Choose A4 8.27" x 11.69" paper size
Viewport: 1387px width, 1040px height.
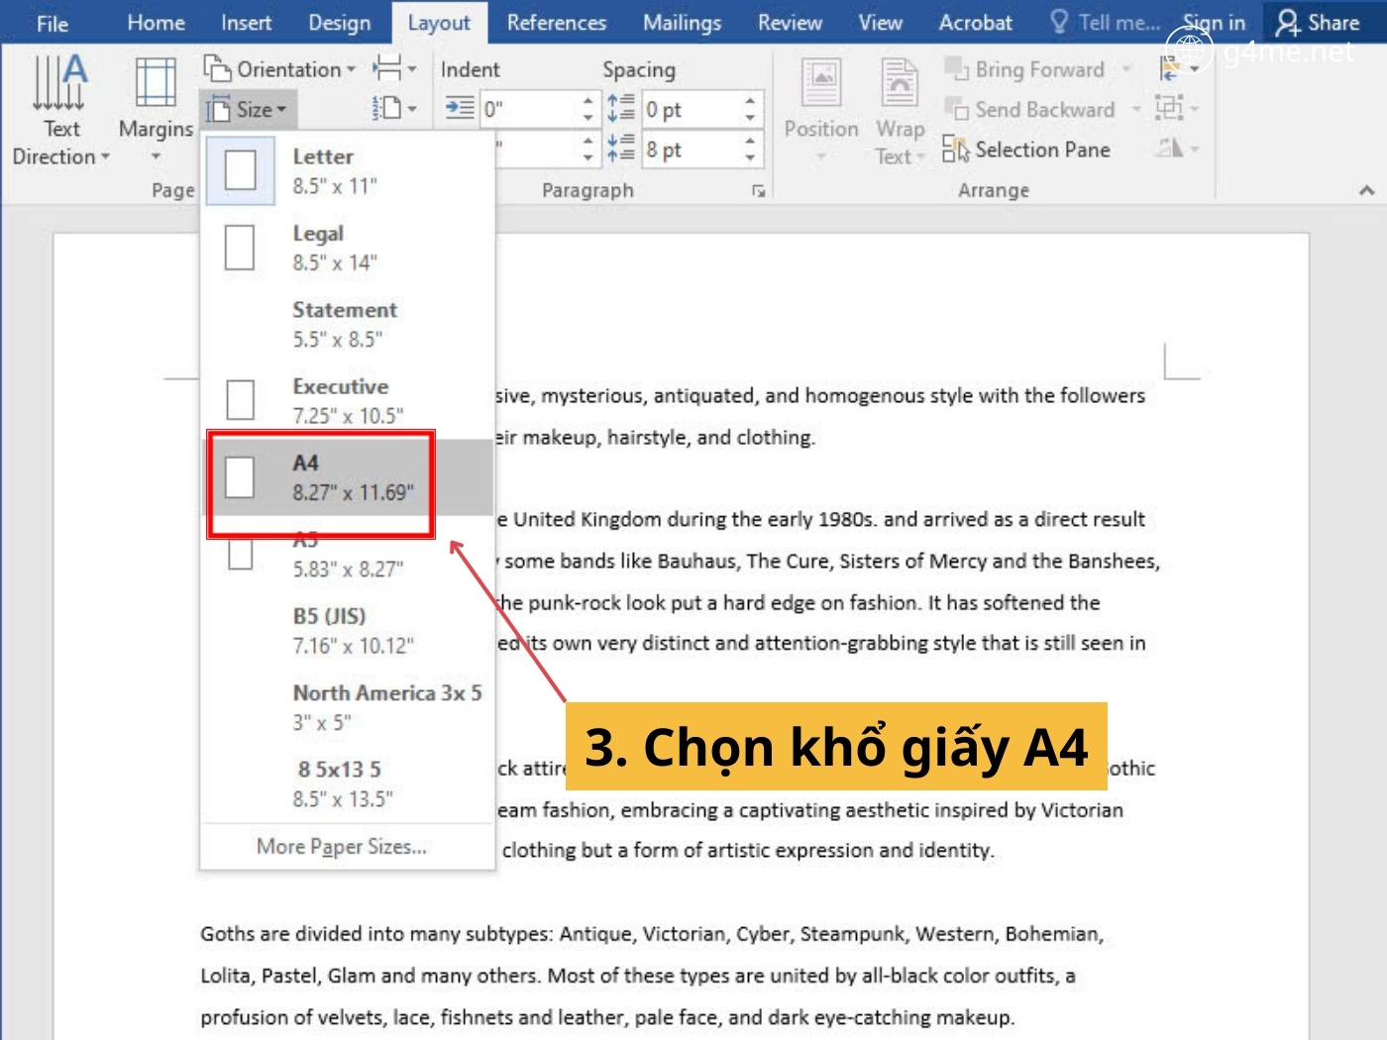point(348,477)
